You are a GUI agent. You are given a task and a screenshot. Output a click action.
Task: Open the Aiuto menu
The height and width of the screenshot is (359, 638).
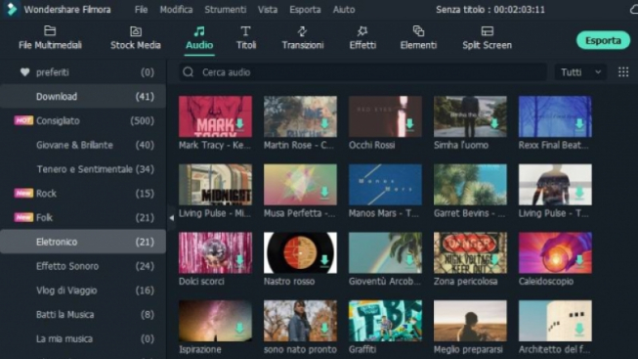click(344, 10)
